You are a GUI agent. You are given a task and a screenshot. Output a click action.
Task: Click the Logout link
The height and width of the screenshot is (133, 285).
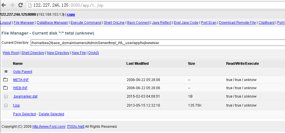pos(6,23)
